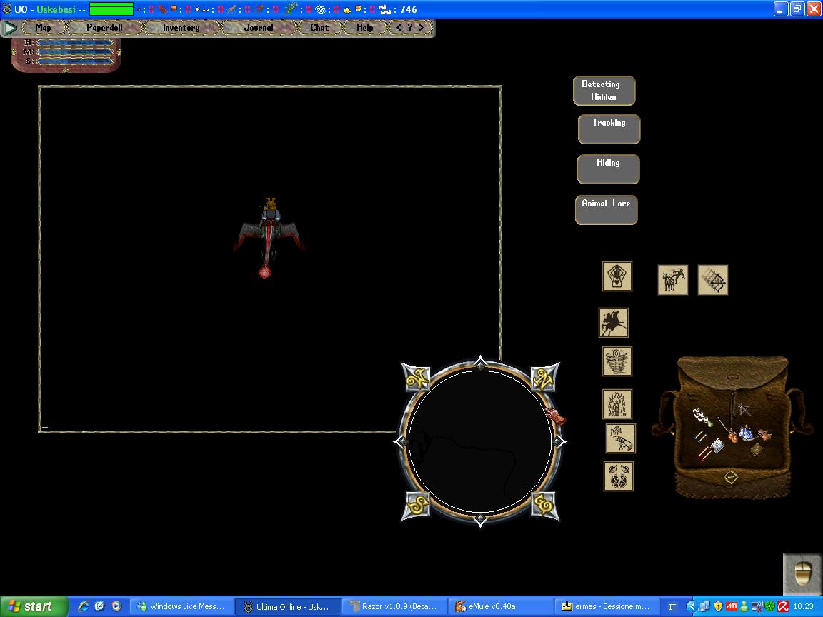Switch to the eMule v0.48a taskbar button
Viewport: 823px width, 617px height.
(502, 606)
